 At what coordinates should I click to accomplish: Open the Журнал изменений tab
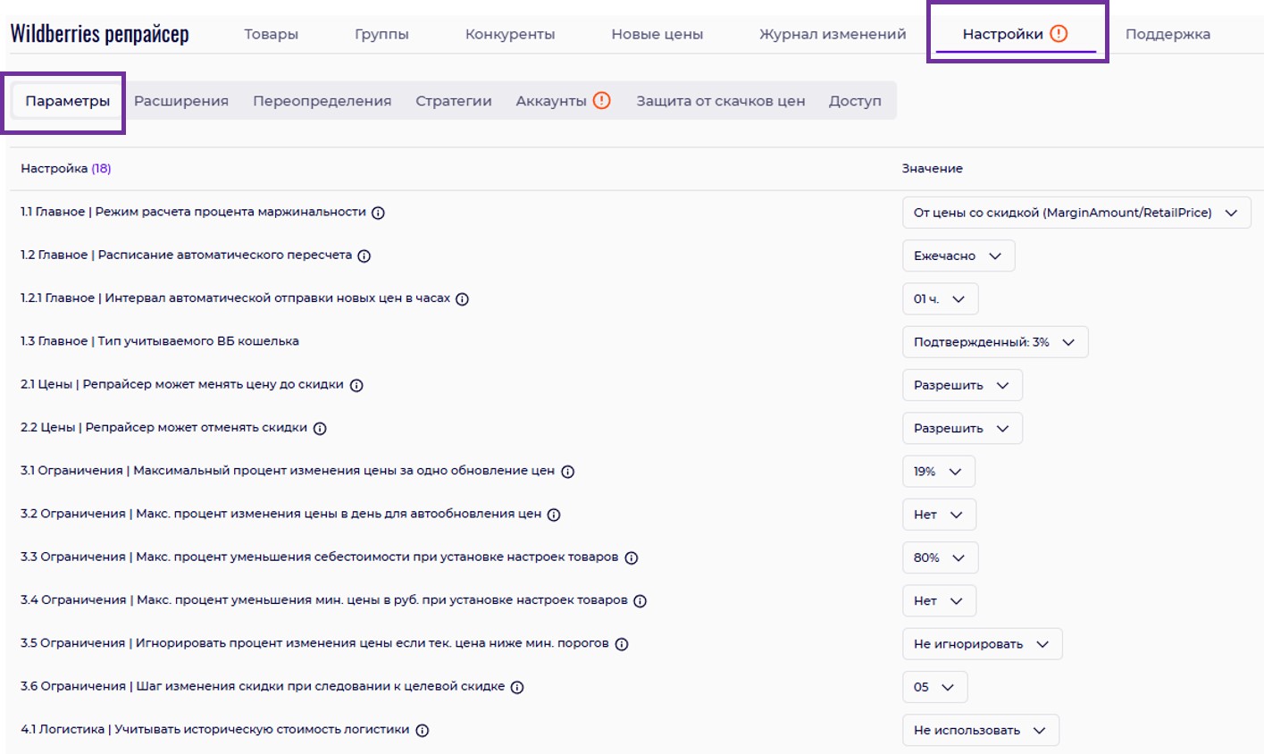click(x=833, y=34)
